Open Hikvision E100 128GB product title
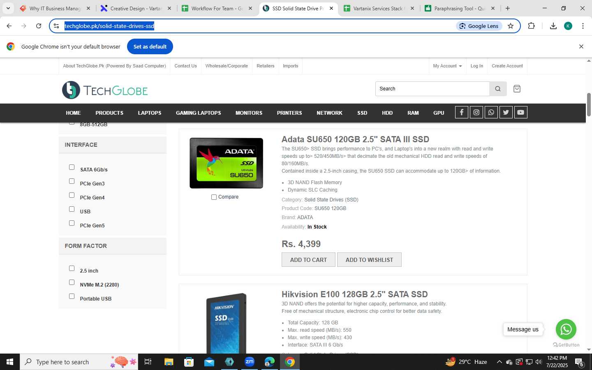 pyautogui.click(x=355, y=294)
